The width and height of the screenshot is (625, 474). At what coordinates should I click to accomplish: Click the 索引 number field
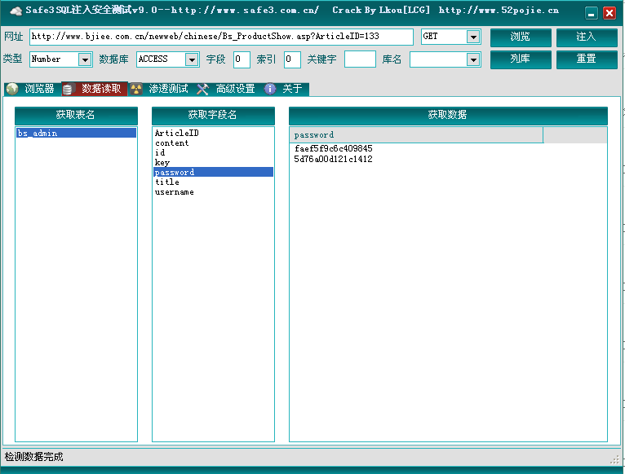[x=292, y=59]
